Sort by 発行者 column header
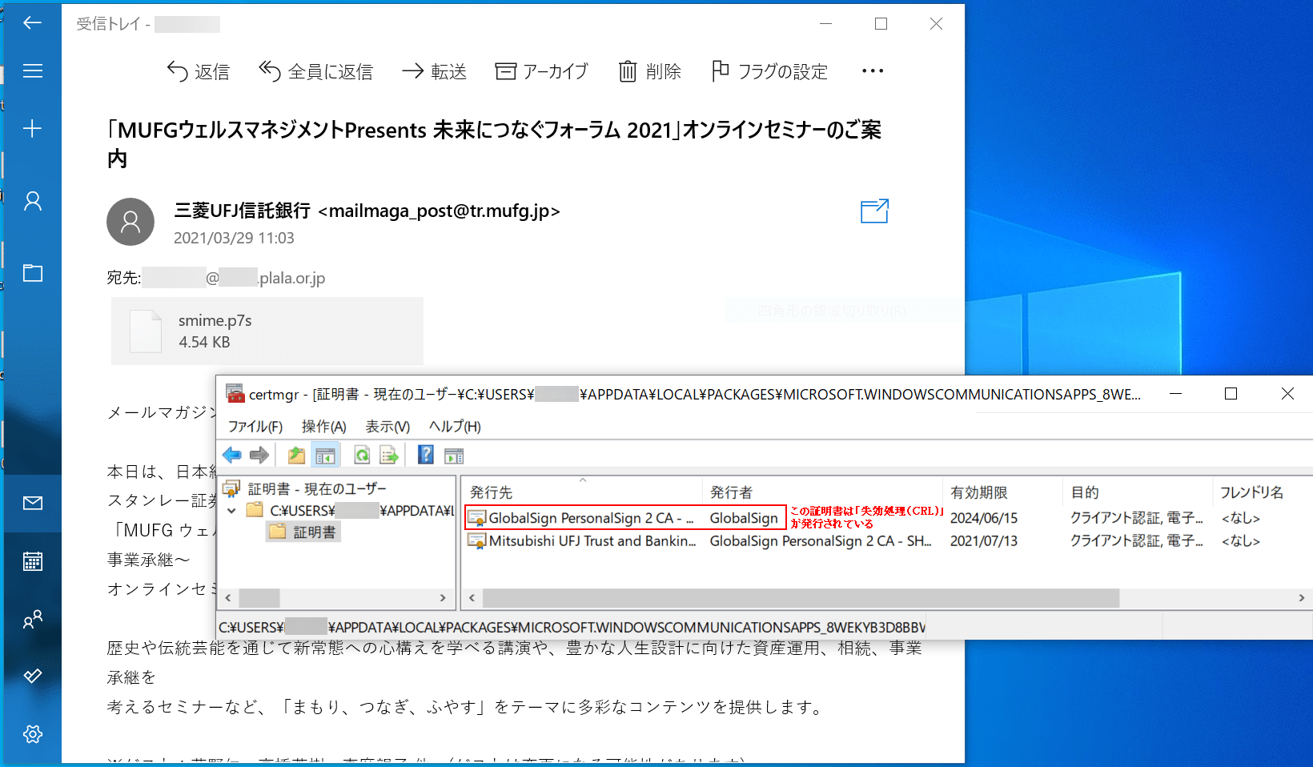1313x767 pixels. (822, 492)
